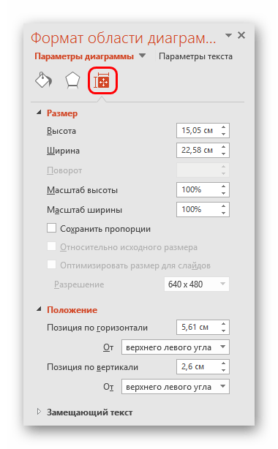Decrease Ширина value with down arrow
This screenshot has width=278, height=449.
click(224, 154)
